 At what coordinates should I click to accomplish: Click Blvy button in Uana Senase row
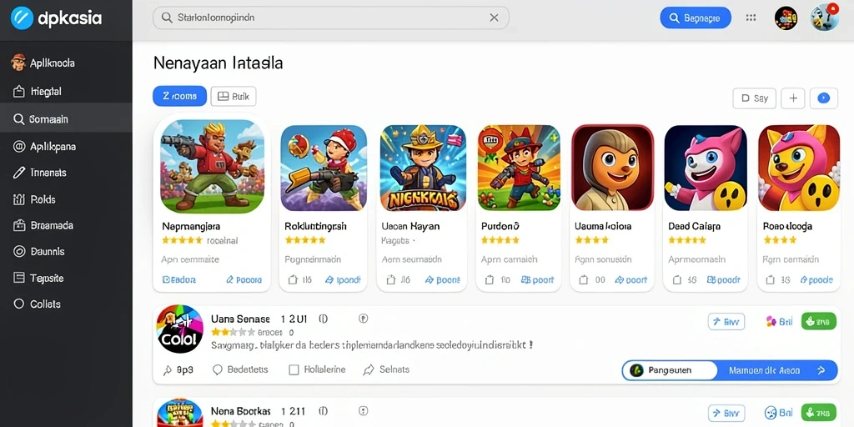pos(726,322)
